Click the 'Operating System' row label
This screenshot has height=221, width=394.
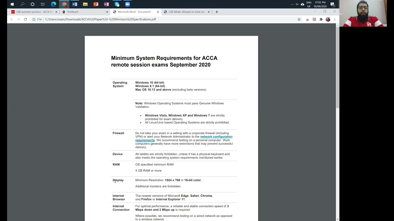coord(120,84)
